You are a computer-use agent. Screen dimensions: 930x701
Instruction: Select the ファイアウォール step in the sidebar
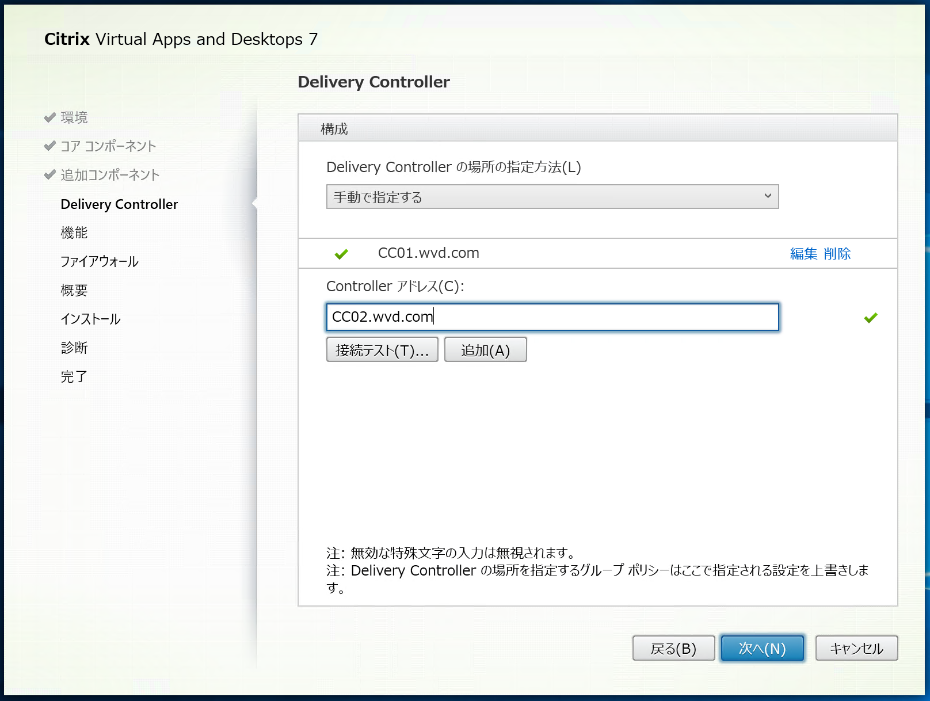coord(99,261)
